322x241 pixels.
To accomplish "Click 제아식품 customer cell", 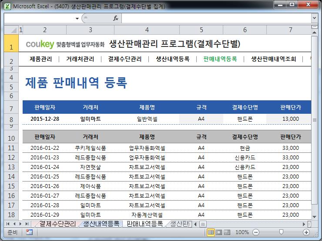I will pyautogui.click(x=91, y=186).
